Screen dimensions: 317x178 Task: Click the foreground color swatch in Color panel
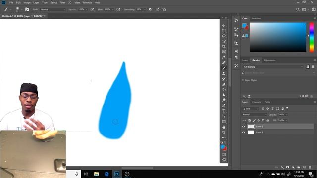click(244, 25)
